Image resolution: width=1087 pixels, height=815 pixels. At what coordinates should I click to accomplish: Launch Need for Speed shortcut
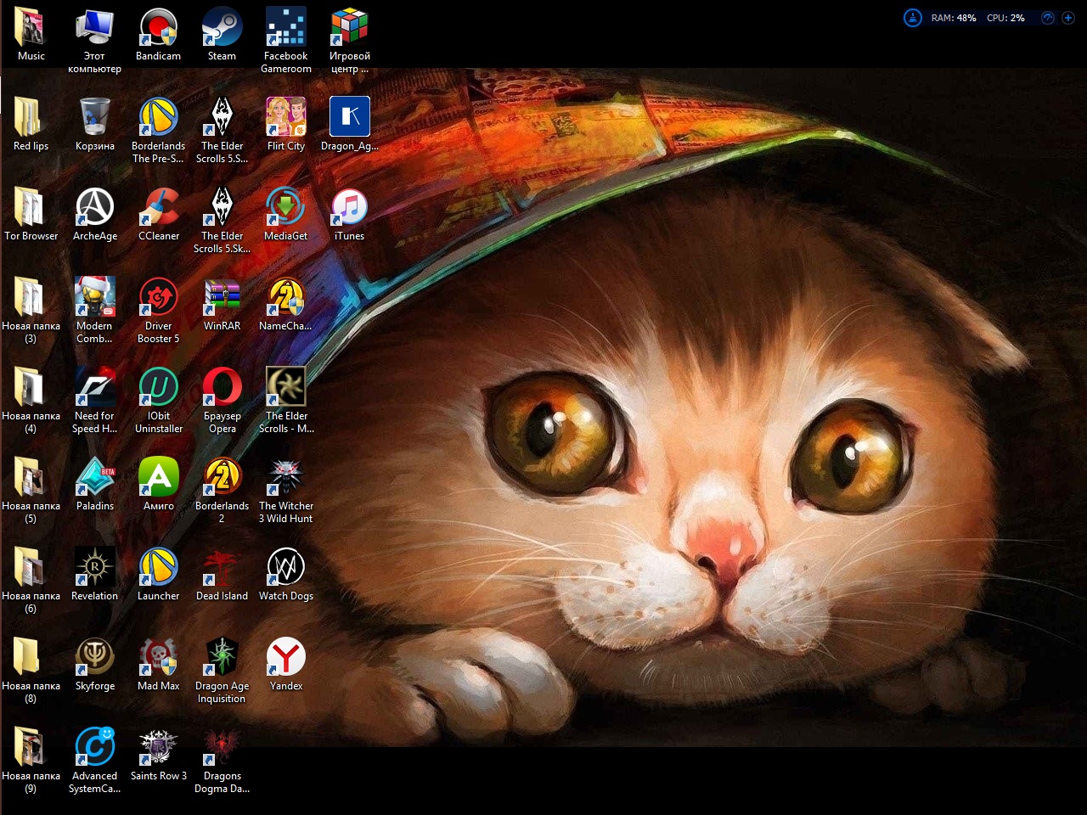(x=94, y=401)
